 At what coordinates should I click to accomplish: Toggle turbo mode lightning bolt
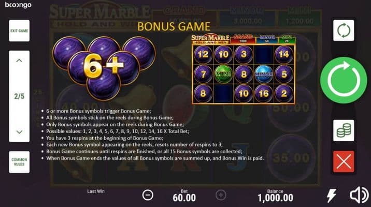click(332, 195)
